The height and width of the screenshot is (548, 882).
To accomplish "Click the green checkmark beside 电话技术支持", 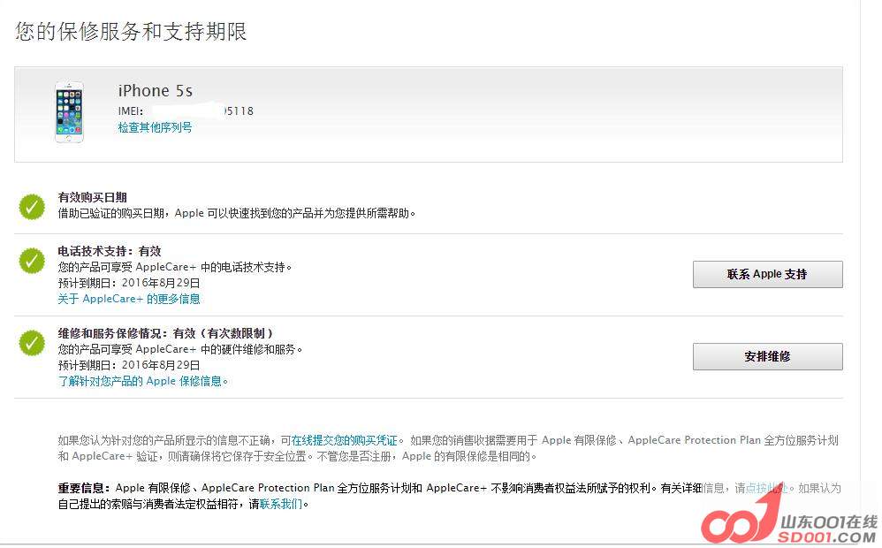I will [x=32, y=261].
